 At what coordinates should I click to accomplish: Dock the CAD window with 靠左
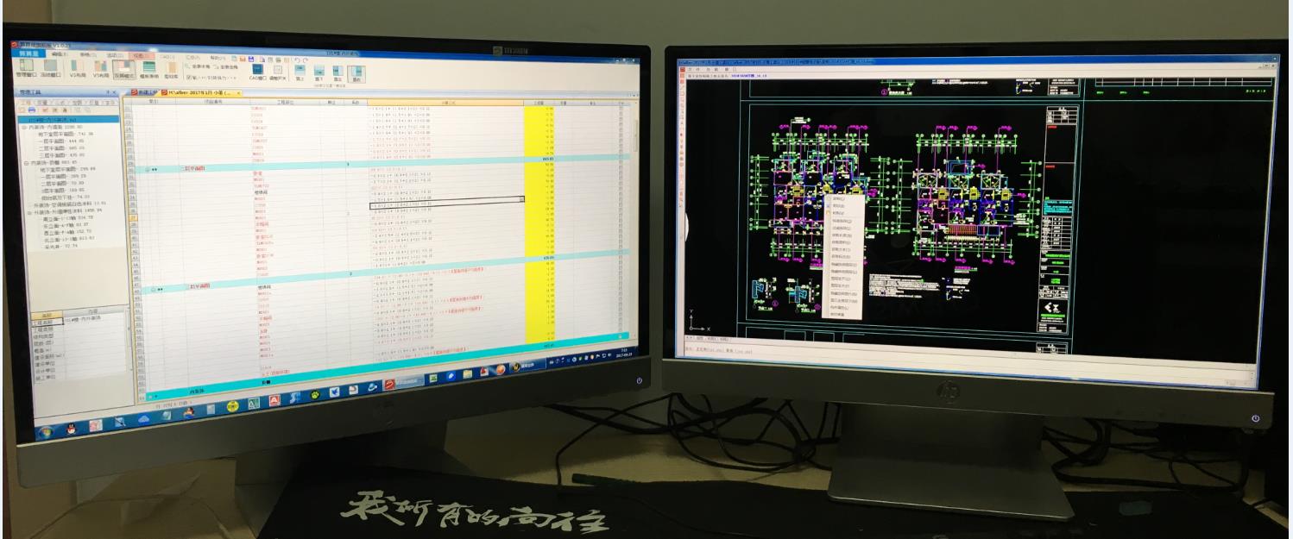[x=337, y=73]
